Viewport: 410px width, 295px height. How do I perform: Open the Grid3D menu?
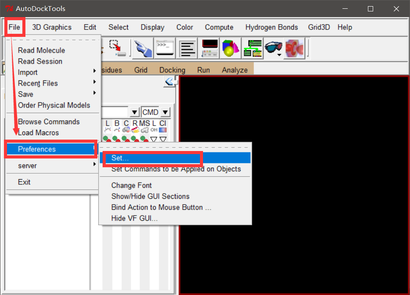coord(319,27)
